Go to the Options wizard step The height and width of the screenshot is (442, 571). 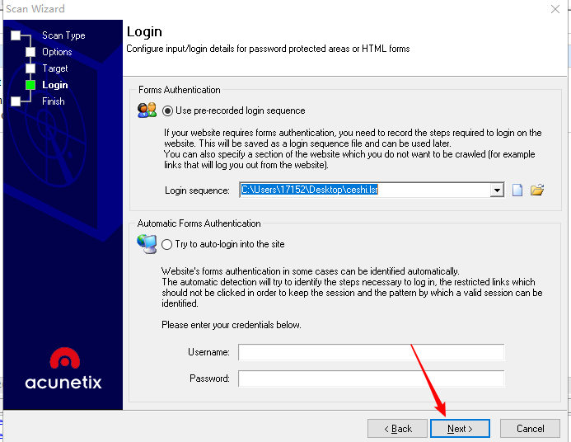click(x=57, y=52)
